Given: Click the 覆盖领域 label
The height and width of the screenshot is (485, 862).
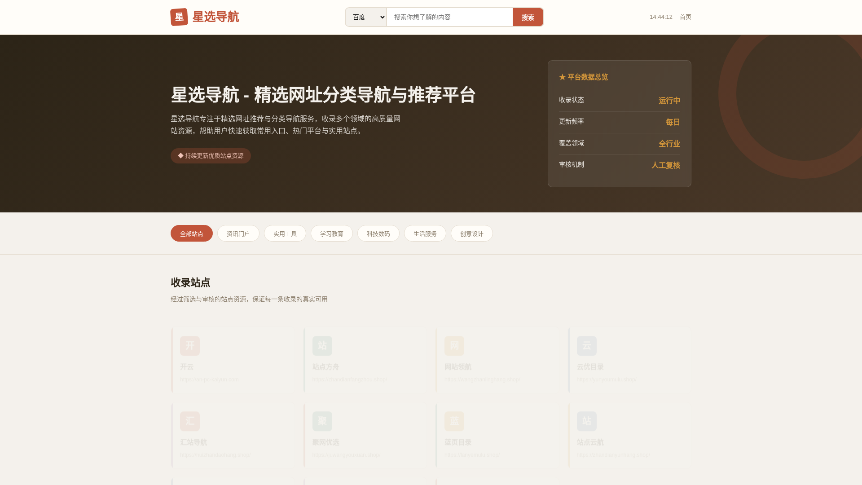Looking at the screenshot, I should (x=572, y=143).
